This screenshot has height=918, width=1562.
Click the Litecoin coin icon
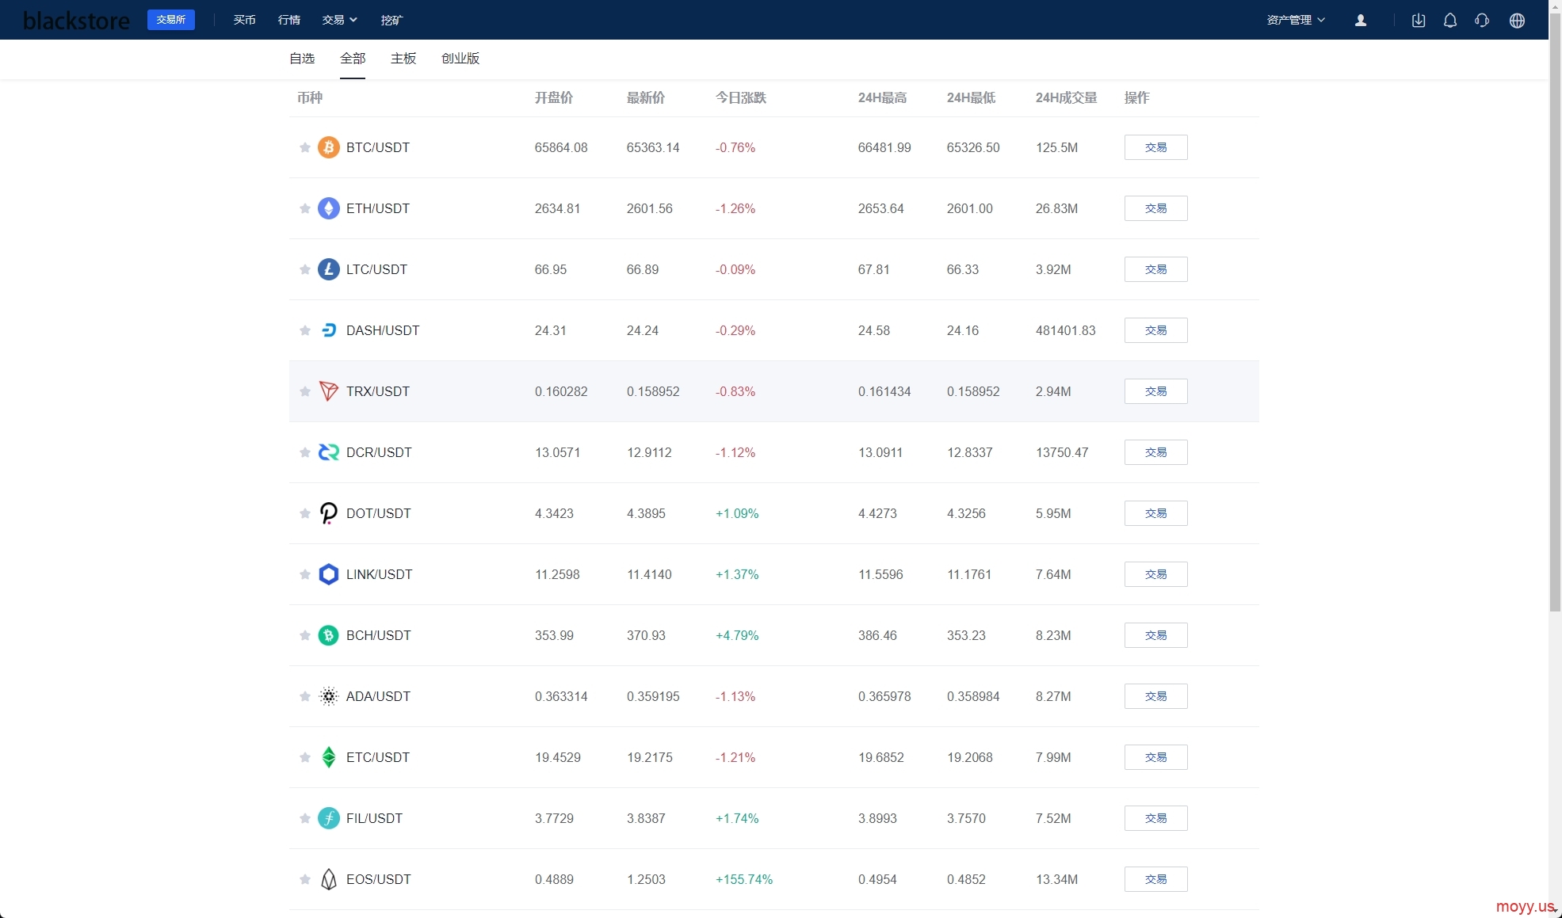coord(329,269)
